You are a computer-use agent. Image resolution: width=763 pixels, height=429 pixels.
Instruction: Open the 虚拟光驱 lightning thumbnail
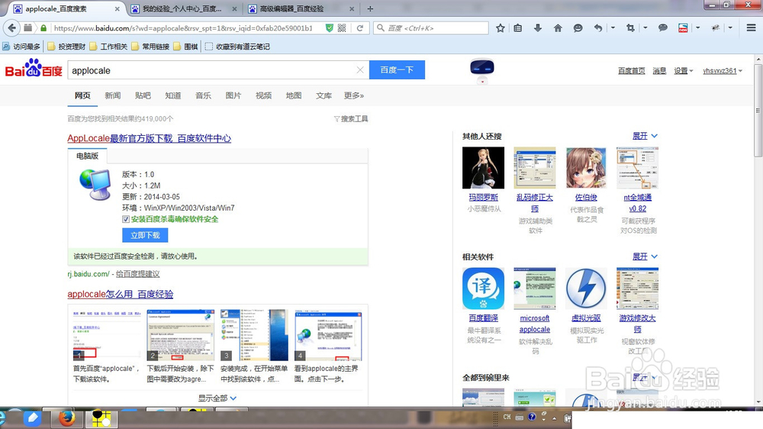pyautogui.click(x=586, y=289)
